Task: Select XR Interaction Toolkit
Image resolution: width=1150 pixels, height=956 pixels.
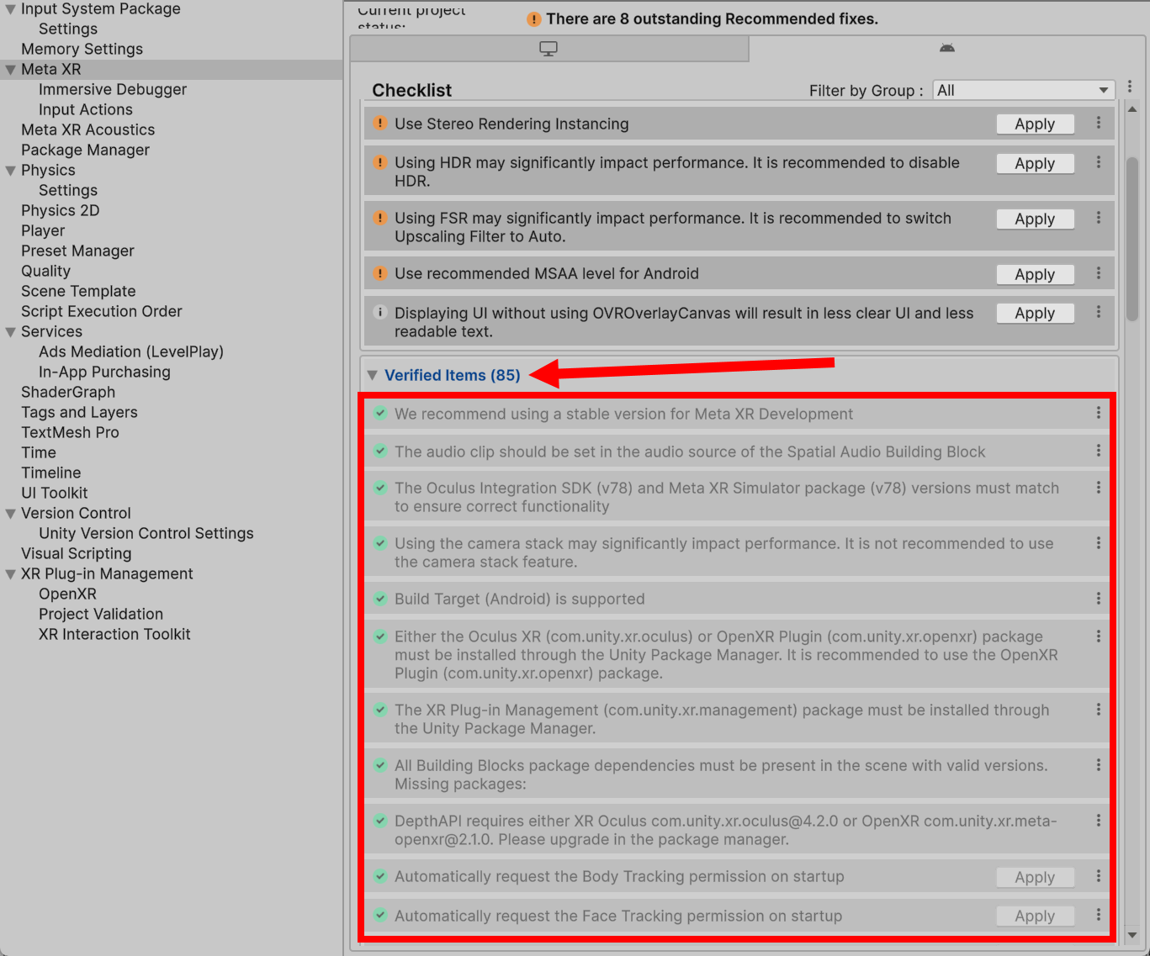Action: click(114, 634)
